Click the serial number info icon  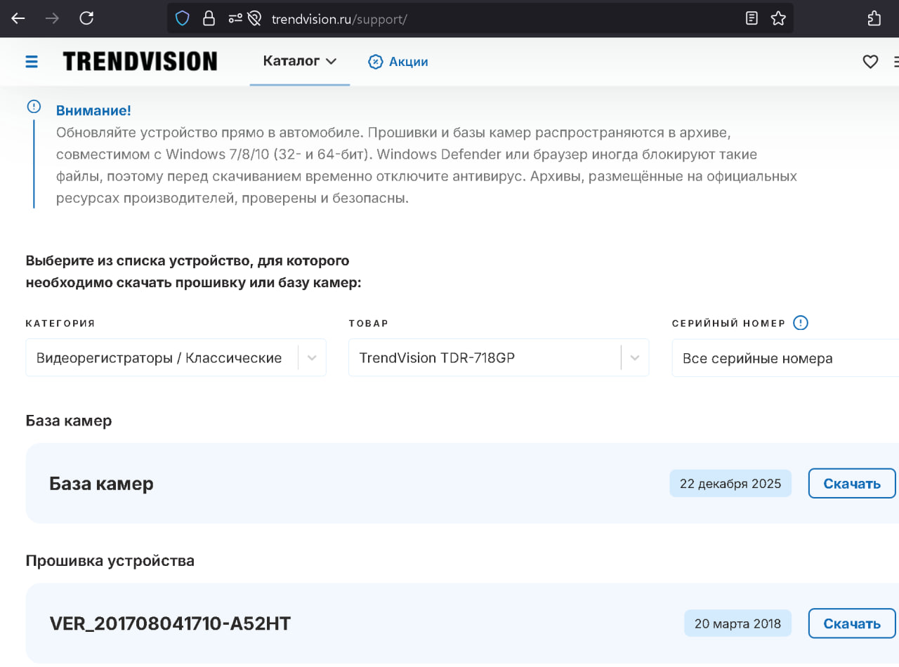800,323
